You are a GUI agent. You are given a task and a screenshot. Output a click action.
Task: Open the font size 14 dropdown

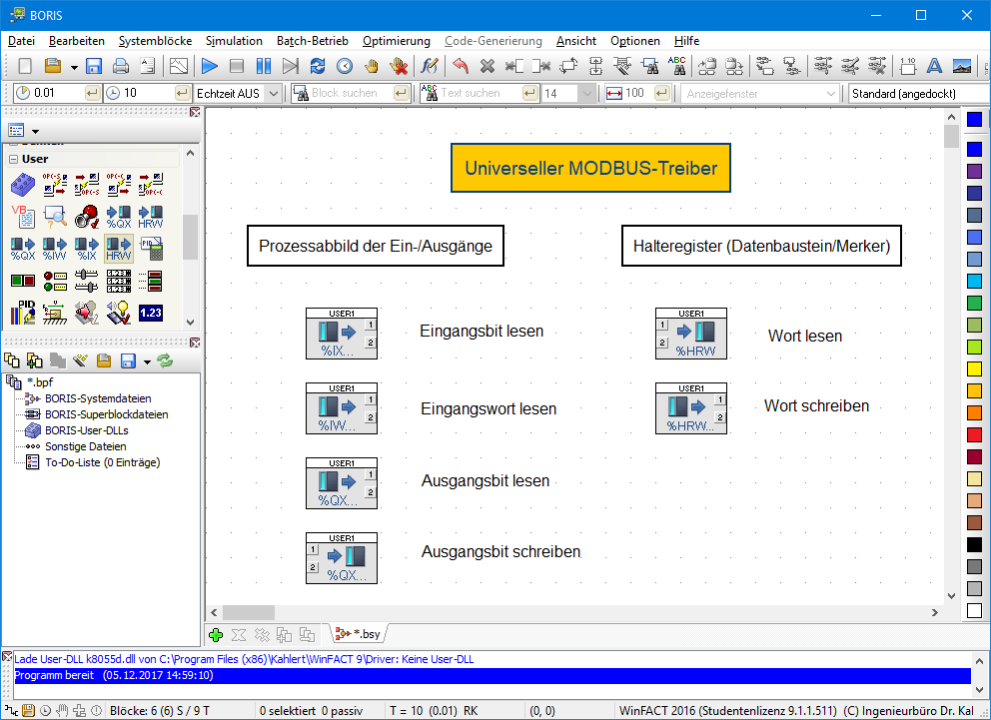point(587,94)
